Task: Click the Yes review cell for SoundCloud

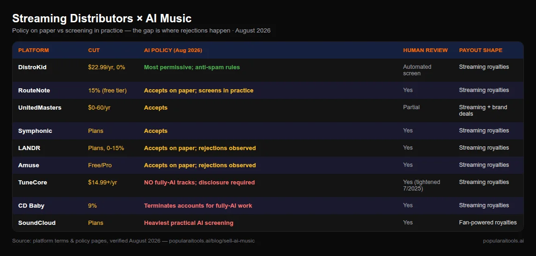Action: point(408,222)
